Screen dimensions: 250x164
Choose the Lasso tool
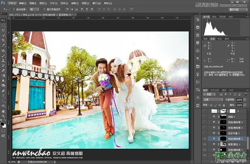(x=3, y=30)
